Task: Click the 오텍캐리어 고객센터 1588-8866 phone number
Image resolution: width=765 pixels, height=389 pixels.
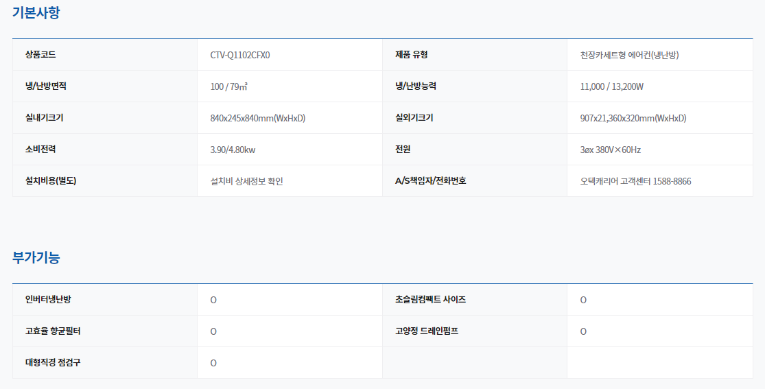Action: (x=635, y=181)
